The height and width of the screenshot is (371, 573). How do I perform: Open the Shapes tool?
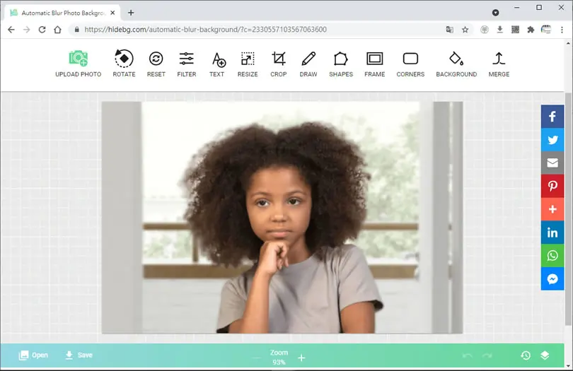click(x=340, y=59)
